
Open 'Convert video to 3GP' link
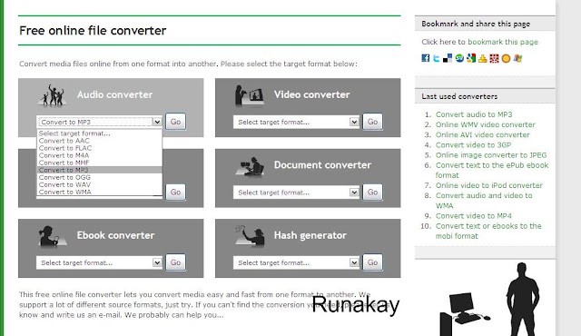click(473, 145)
